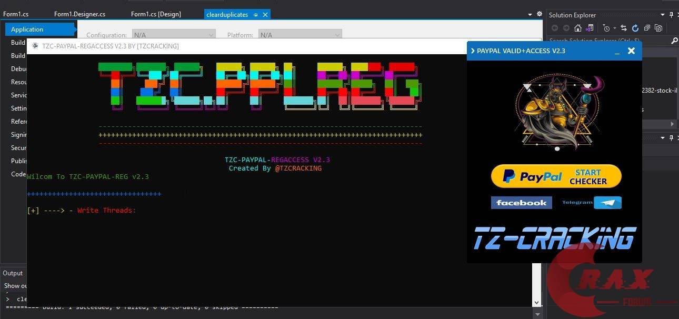The image size is (679, 319).
Task: Go forward in Solution Explorer
Action: [566, 28]
